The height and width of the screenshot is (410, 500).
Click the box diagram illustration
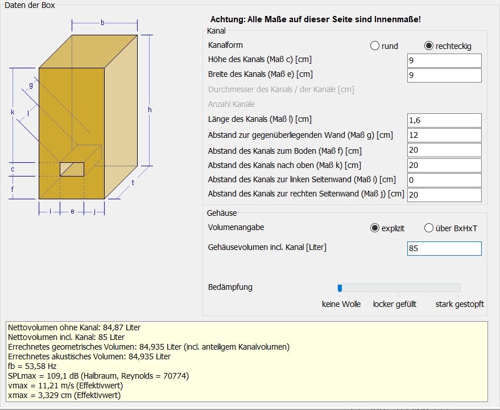click(x=81, y=117)
